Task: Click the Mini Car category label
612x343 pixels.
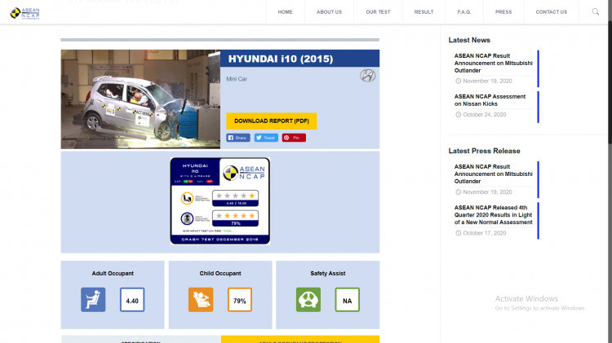Action: coord(237,79)
